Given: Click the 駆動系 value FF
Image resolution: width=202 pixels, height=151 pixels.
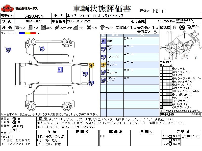Looking at the screenshot, I should (x=103, y=136).
